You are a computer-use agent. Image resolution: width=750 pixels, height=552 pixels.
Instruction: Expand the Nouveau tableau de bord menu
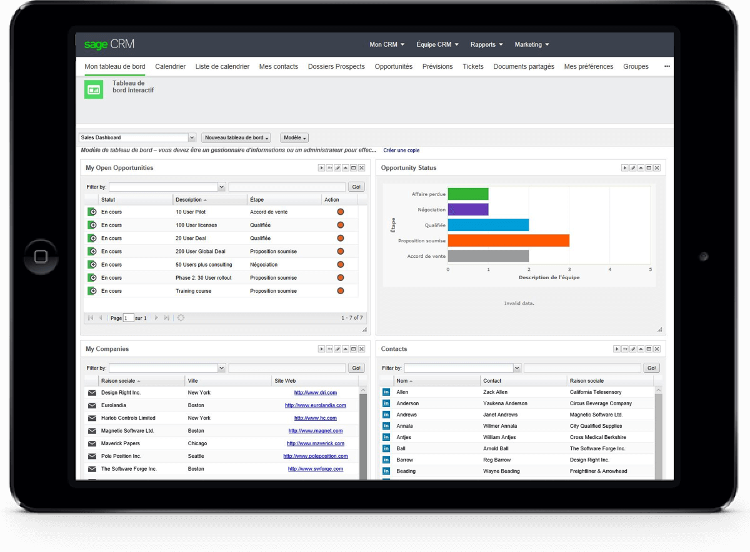click(236, 138)
